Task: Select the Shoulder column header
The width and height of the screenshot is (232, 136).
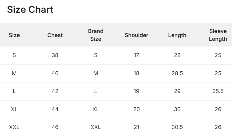Action: coord(136,35)
